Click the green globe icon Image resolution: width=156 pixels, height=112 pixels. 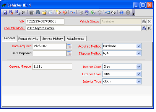click(x=93, y=12)
